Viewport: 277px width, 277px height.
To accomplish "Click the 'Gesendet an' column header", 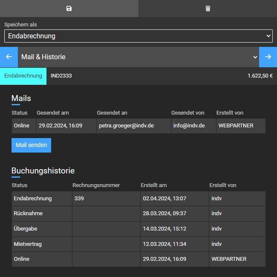I will point(112,113).
